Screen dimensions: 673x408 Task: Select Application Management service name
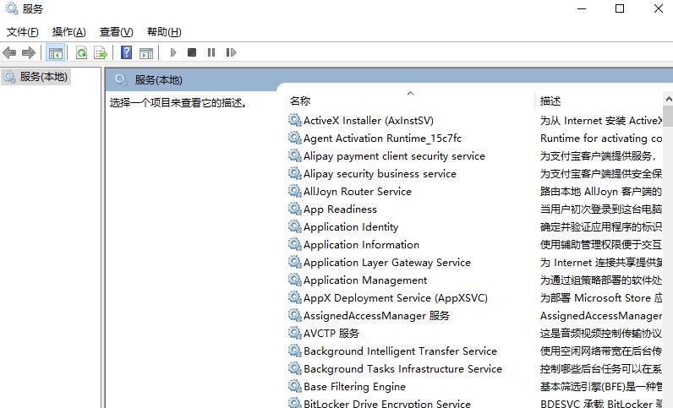(365, 280)
